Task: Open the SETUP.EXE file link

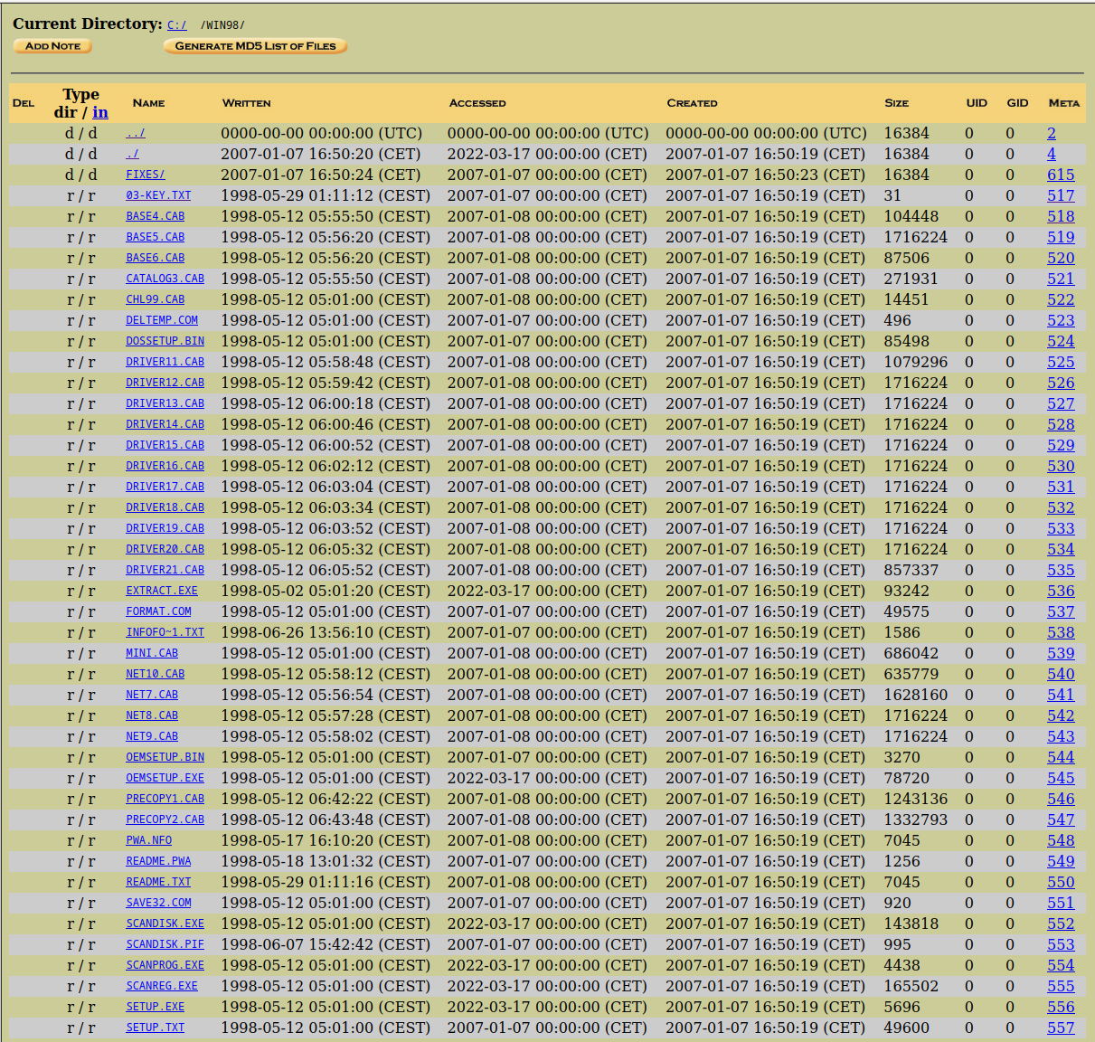Action: pyautogui.click(x=155, y=1007)
